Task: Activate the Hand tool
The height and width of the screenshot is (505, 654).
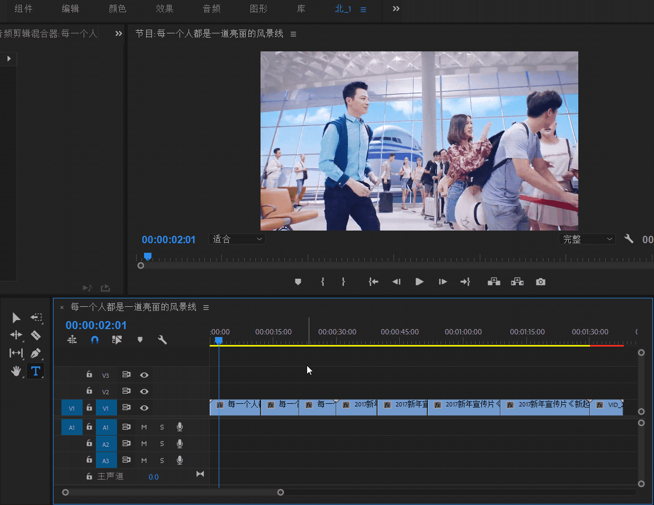Action: (16, 371)
